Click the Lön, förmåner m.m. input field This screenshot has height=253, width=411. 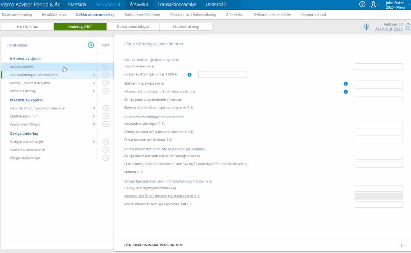pyautogui.click(x=378, y=67)
